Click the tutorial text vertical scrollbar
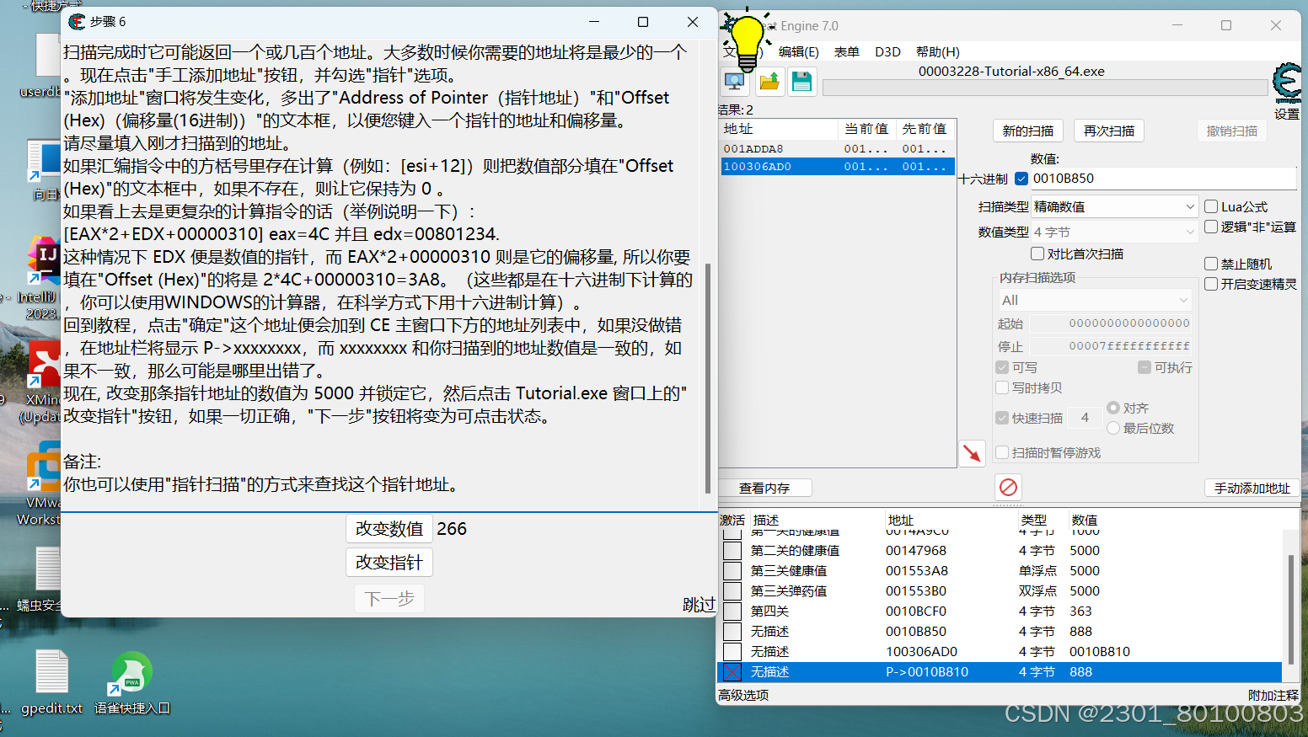The width and height of the screenshot is (1308, 737). (708, 379)
